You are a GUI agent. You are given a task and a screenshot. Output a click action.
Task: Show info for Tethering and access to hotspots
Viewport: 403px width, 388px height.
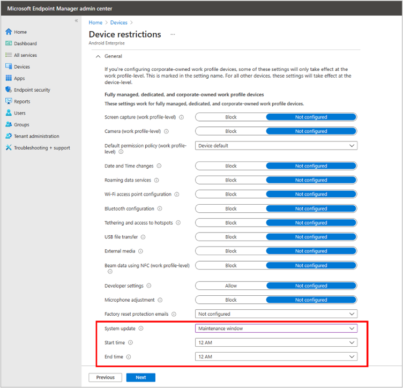[x=178, y=222]
